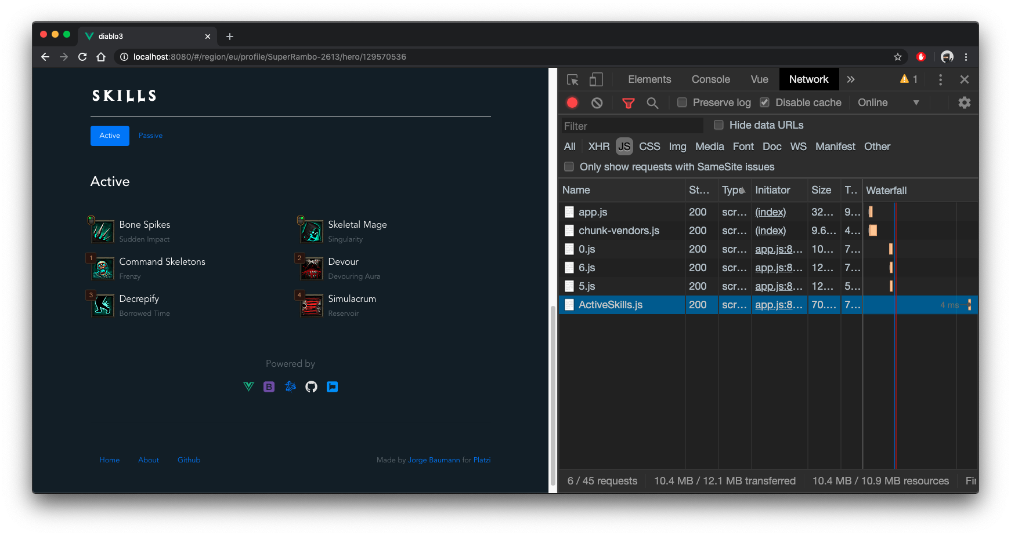Open the About footer link
Image resolution: width=1011 pixels, height=536 pixels.
149,460
